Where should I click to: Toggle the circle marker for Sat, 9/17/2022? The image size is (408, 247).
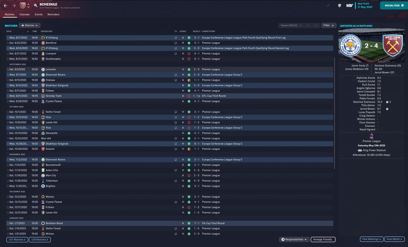coord(8,91)
